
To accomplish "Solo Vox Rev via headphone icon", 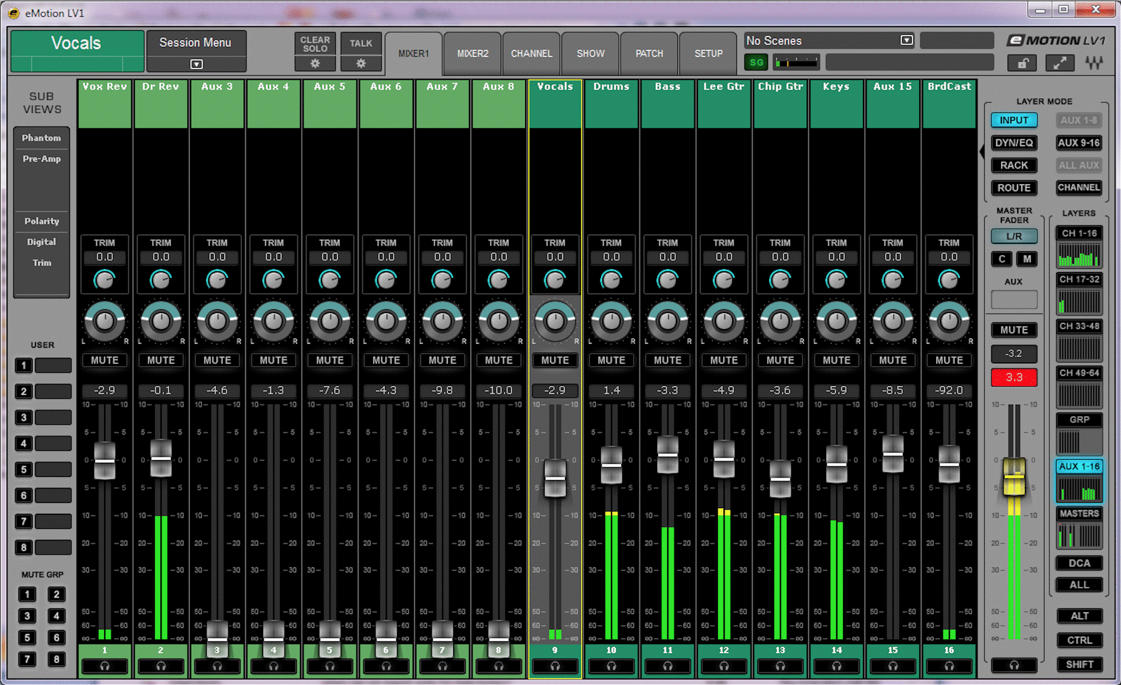I will point(105,666).
